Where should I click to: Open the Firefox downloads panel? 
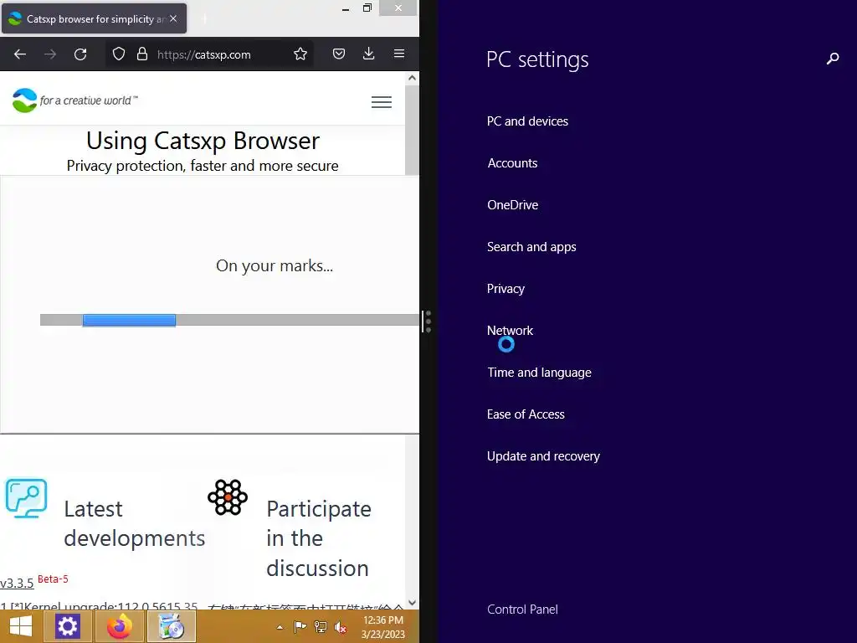tap(369, 54)
